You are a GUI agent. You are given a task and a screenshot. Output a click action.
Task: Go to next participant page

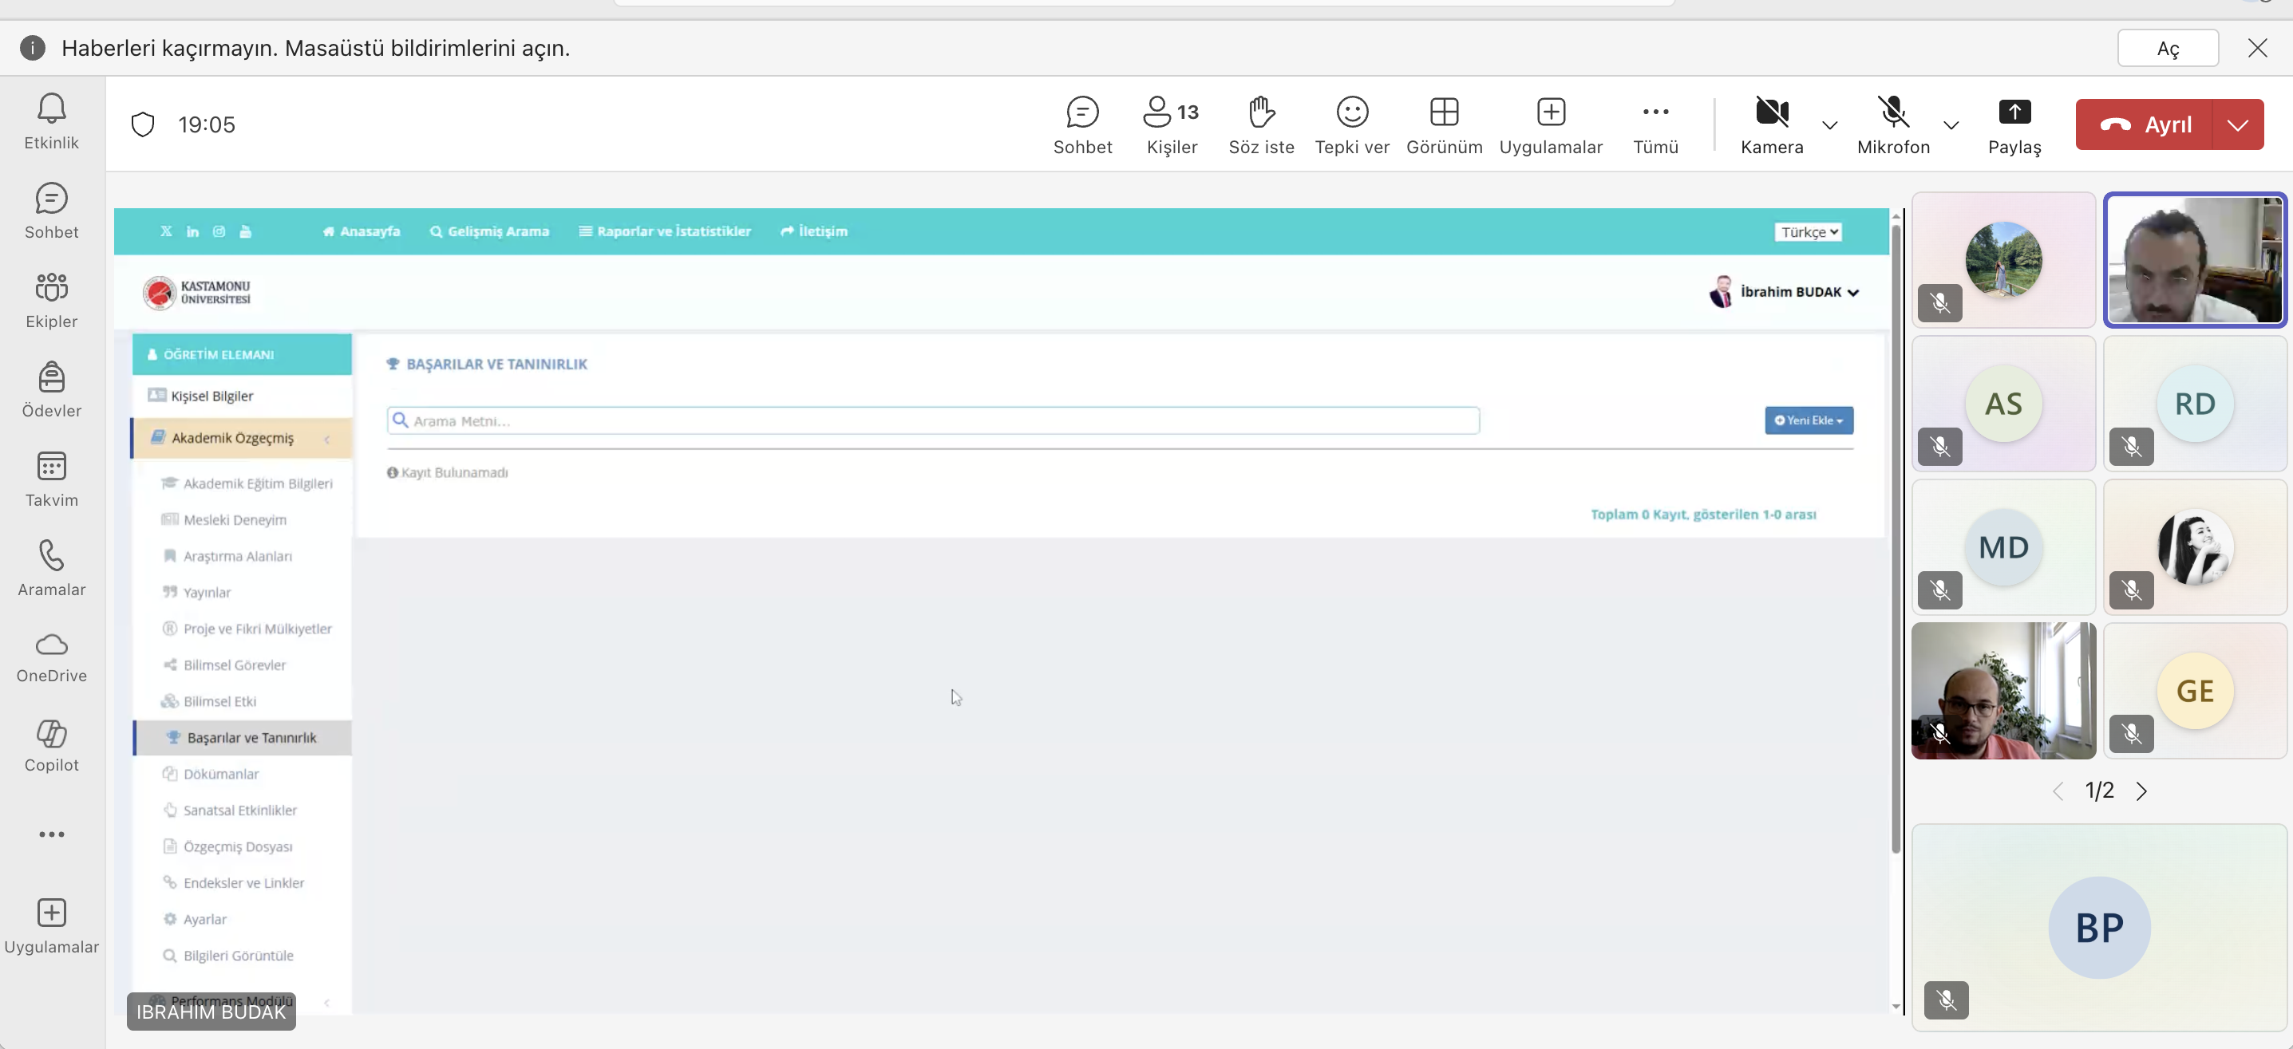click(2141, 791)
